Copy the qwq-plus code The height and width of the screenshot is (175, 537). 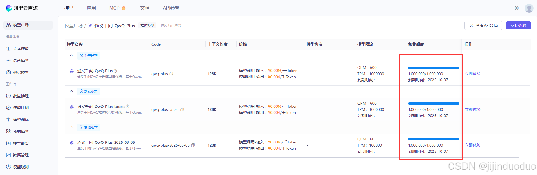(x=171, y=74)
